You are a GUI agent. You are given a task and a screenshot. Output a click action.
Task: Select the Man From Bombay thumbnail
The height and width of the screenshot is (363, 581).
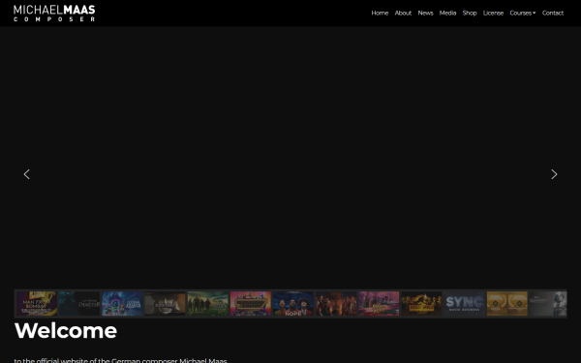click(37, 304)
